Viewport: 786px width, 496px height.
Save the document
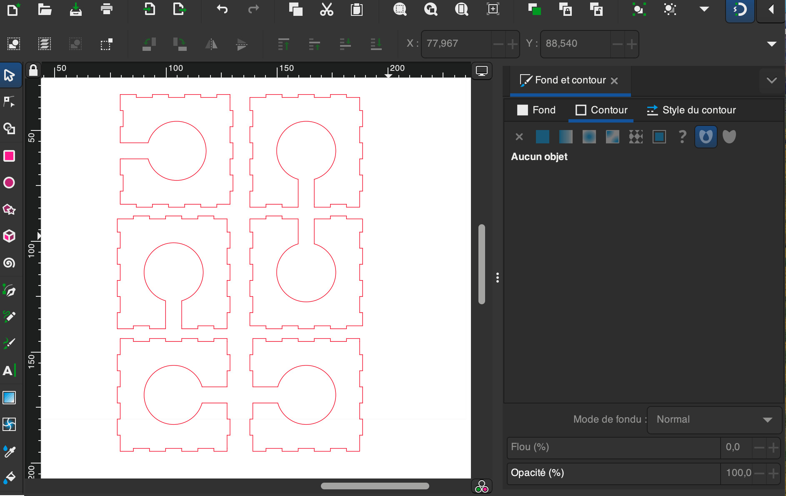click(x=75, y=9)
